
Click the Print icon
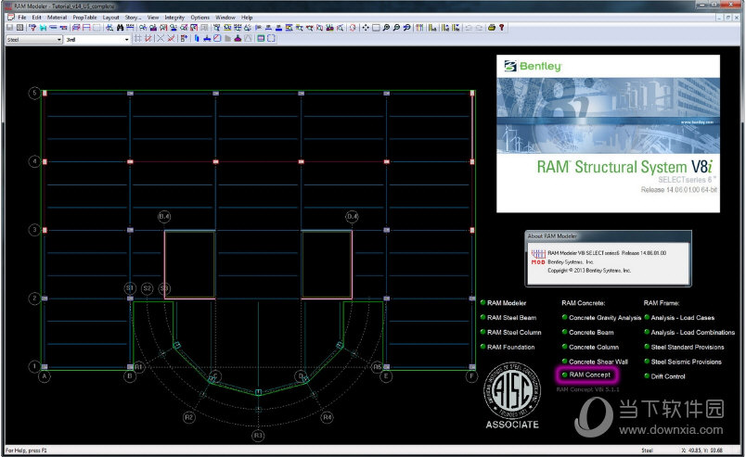point(492,28)
